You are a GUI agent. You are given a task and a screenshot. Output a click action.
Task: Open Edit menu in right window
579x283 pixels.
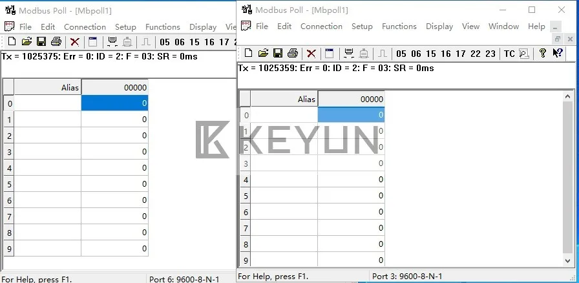284,26
